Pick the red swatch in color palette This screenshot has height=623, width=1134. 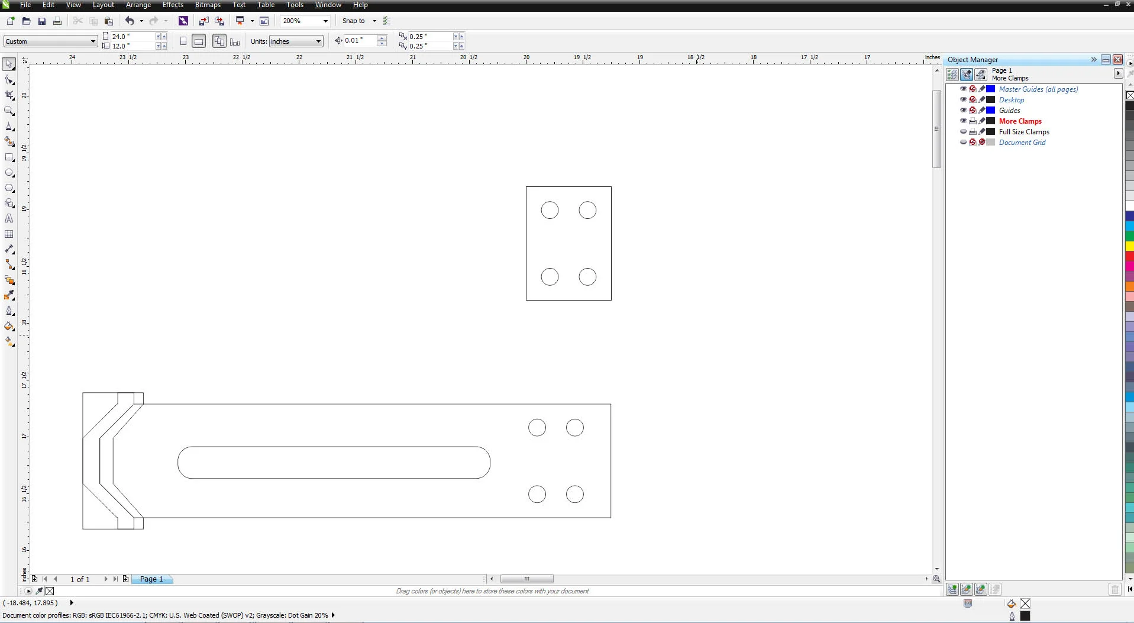[1129, 257]
